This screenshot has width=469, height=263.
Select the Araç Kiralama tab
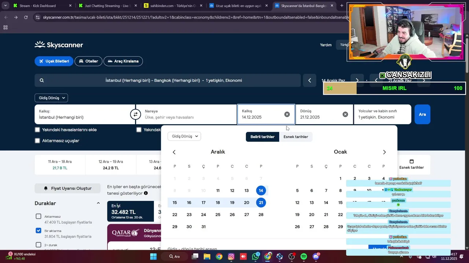[123, 61]
